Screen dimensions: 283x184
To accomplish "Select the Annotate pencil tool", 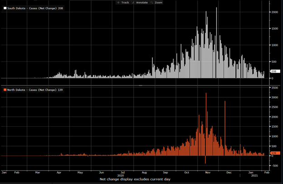I will tap(139, 3).
